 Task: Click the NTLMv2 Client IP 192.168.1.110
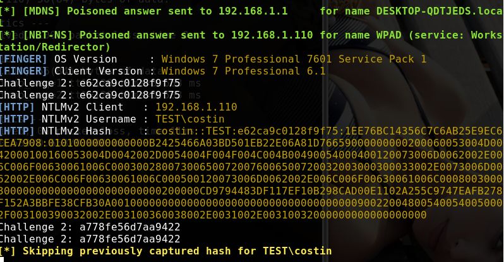point(196,107)
